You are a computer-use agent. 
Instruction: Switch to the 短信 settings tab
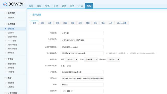coord(88,23)
